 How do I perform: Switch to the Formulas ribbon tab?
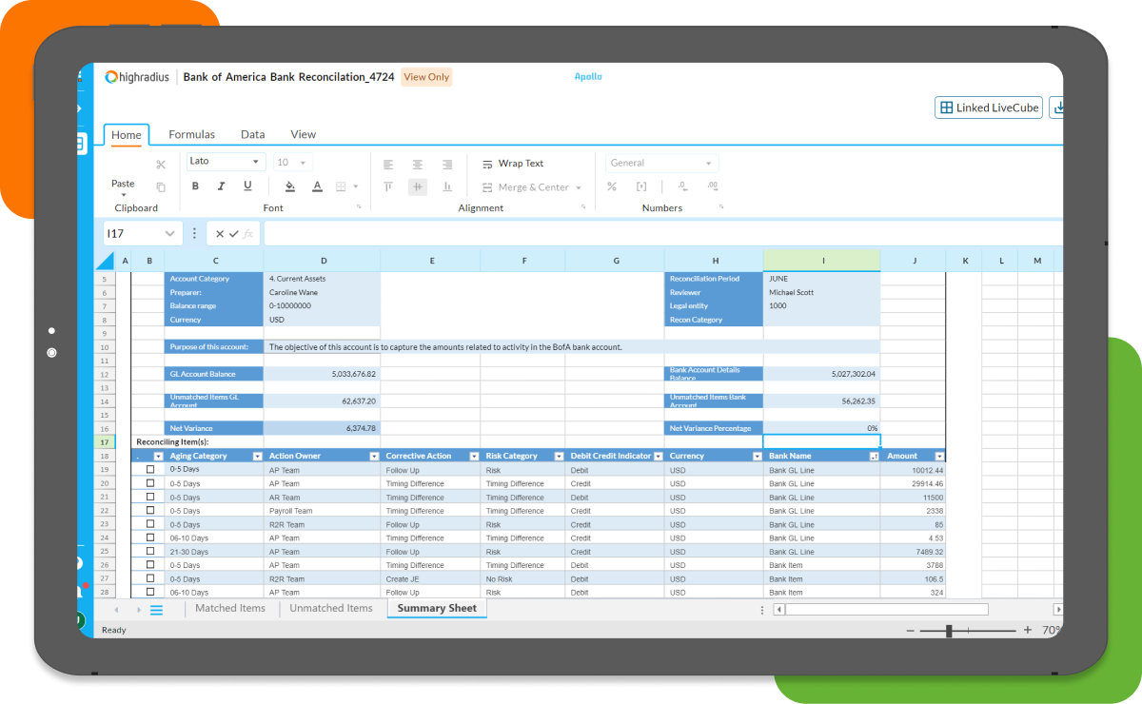(x=192, y=134)
